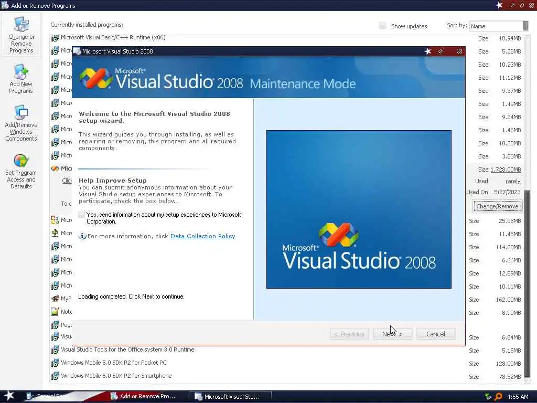Viewport: 537px width, 403px height.
Task: Open Set Program Access and Defaults icon
Action: point(21,172)
